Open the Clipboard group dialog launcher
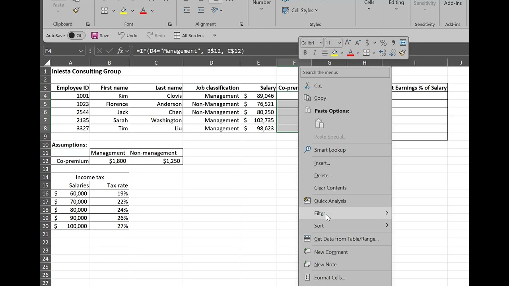The image size is (509, 286). point(88,24)
